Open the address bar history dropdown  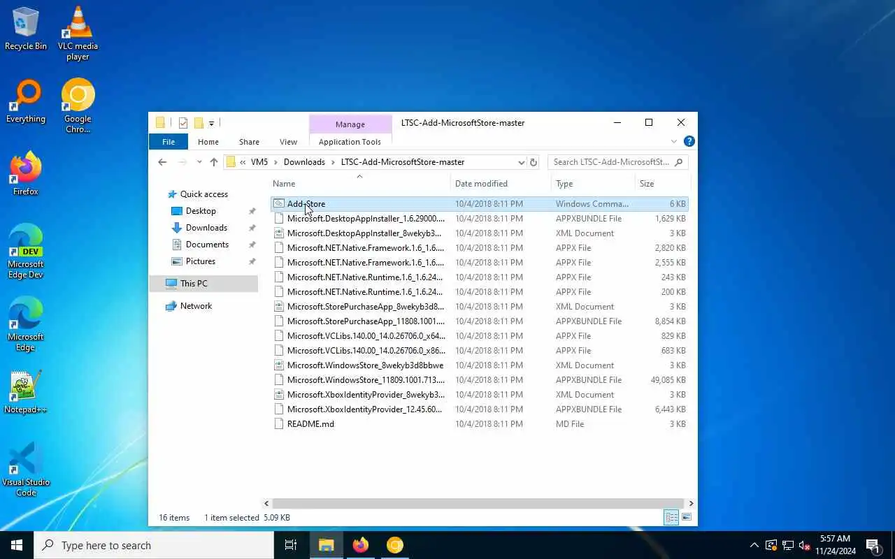click(521, 162)
